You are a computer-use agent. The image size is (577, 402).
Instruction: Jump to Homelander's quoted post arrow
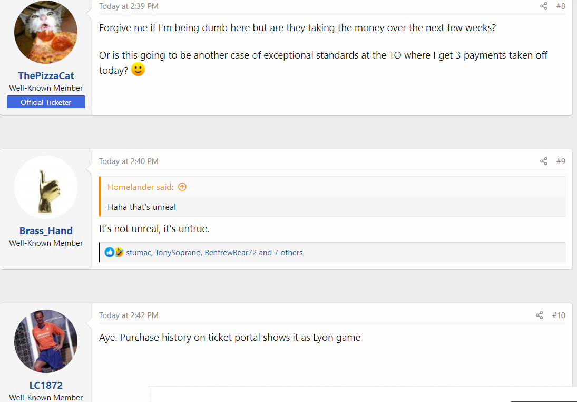182,187
